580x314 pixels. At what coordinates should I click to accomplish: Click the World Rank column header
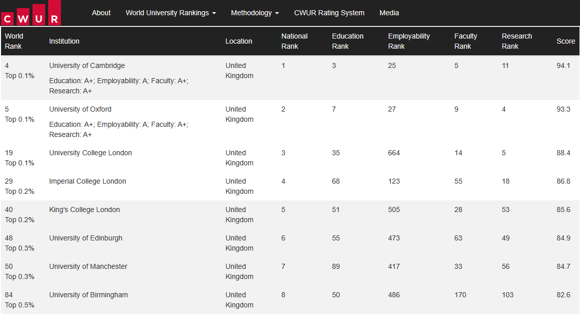point(14,41)
